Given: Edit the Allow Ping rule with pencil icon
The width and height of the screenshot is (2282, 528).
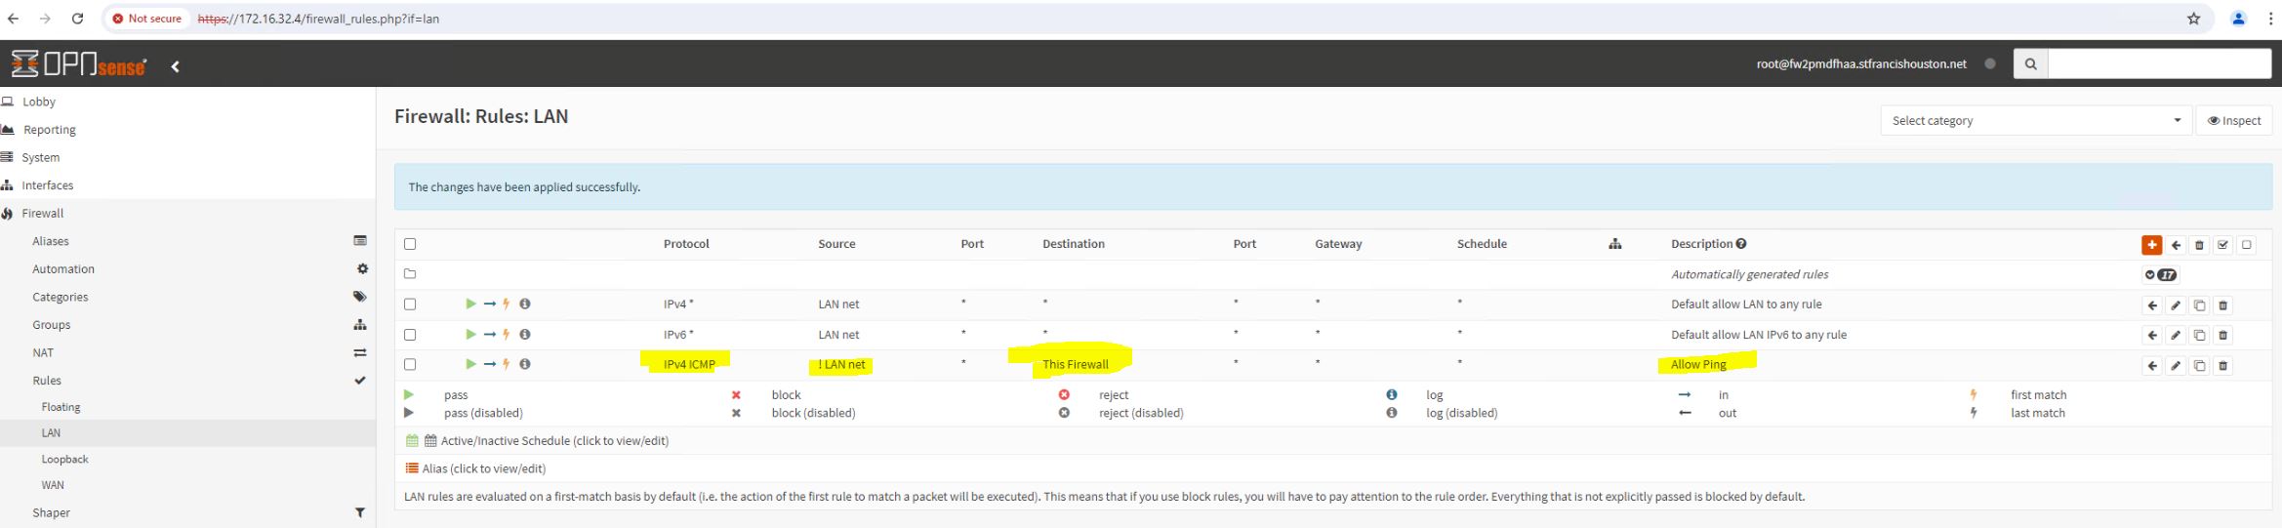Looking at the screenshot, I should click(2176, 366).
